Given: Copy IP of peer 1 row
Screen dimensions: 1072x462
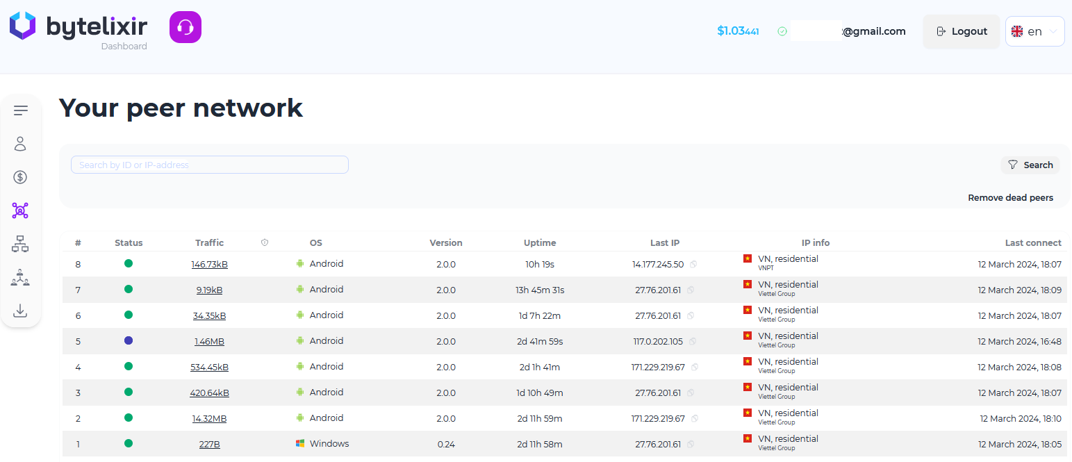Looking at the screenshot, I should (691, 445).
